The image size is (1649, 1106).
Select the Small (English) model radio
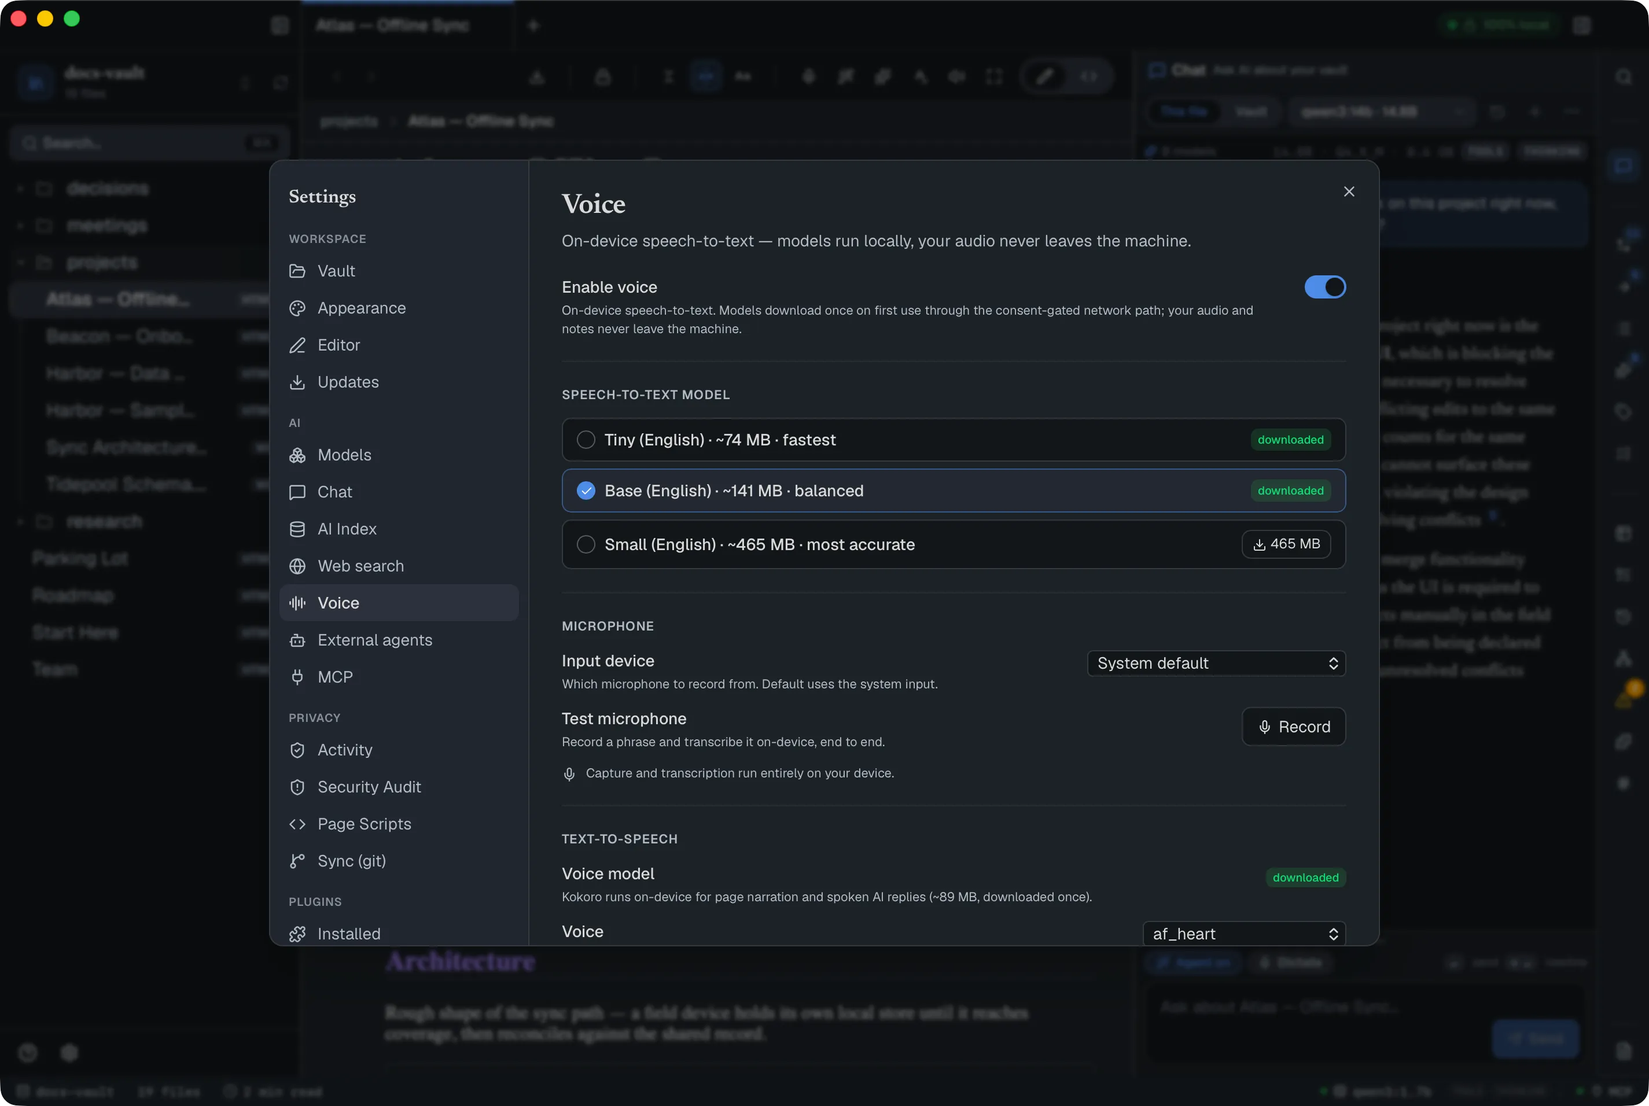(586, 544)
